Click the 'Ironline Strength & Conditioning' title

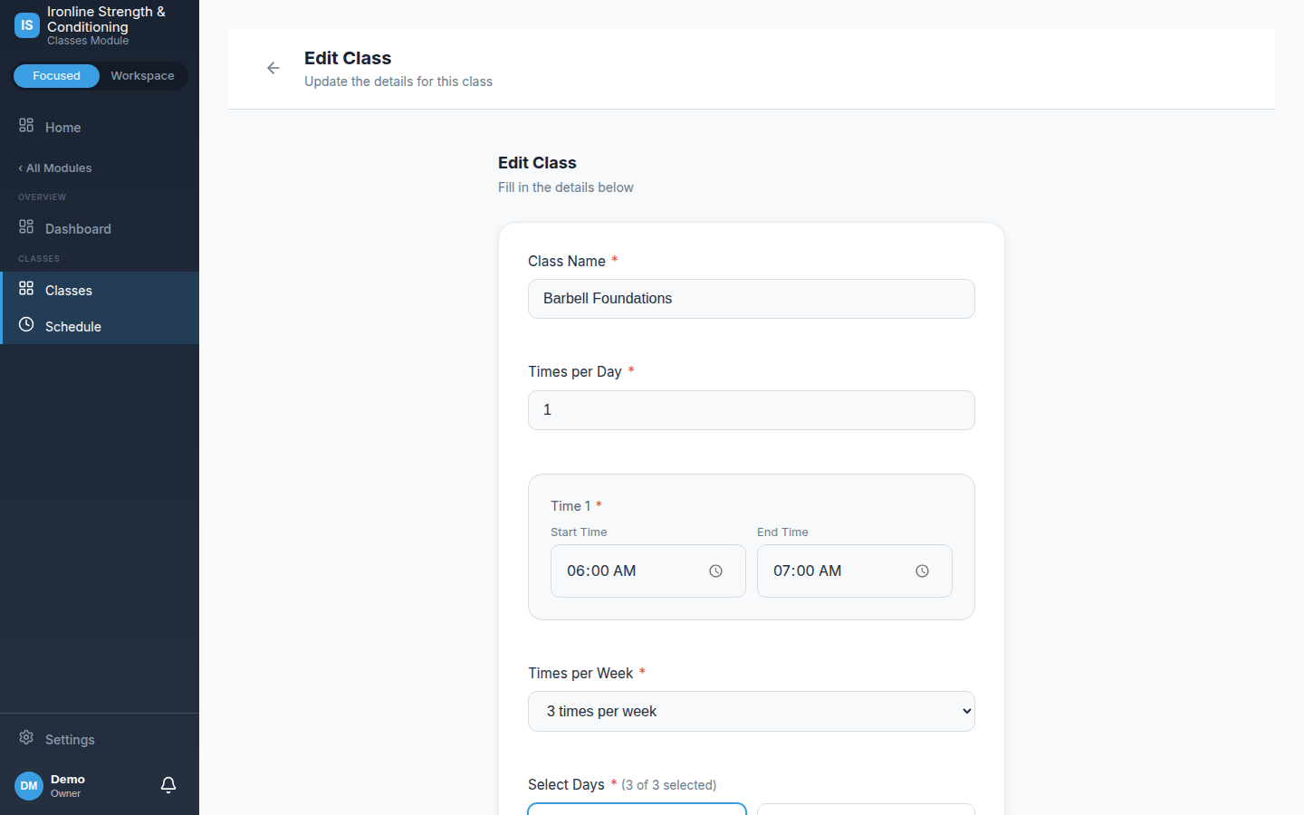click(106, 19)
